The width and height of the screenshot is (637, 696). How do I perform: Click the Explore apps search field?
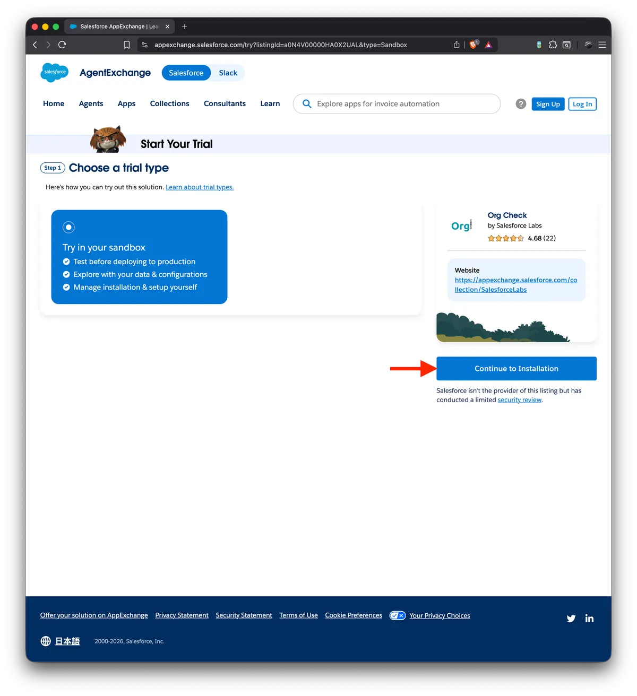click(x=397, y=104)
